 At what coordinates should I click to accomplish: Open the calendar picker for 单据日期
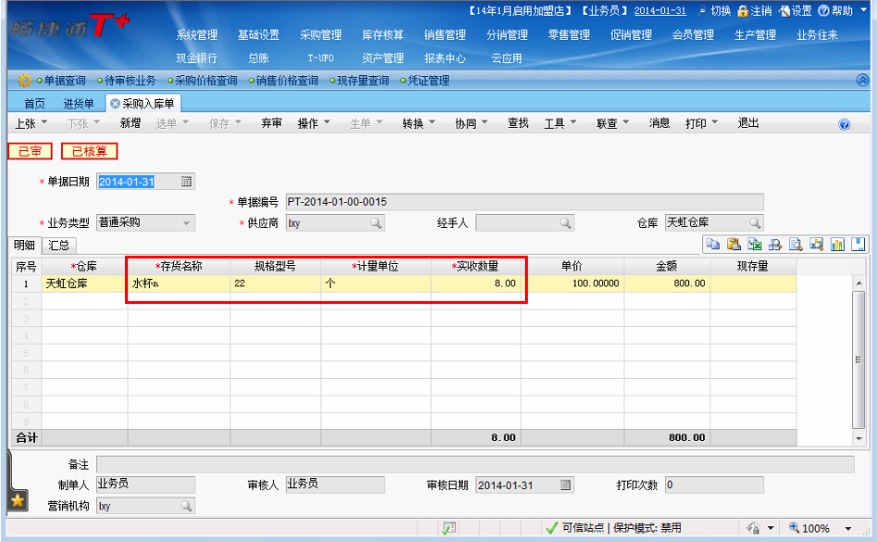(x=186, y=182)
